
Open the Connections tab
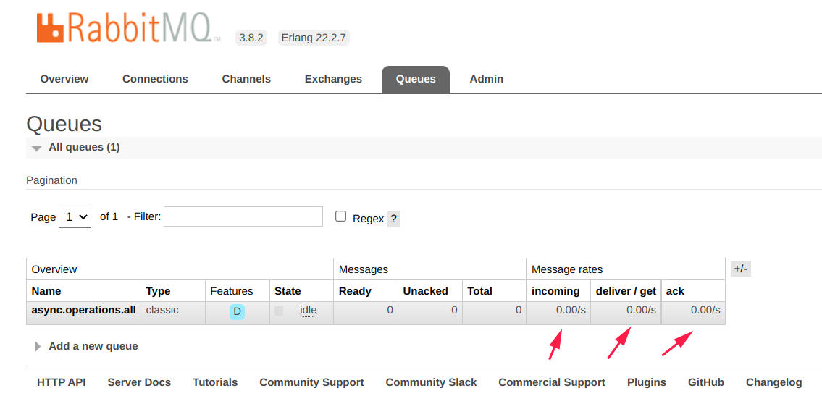coord(155,79)
